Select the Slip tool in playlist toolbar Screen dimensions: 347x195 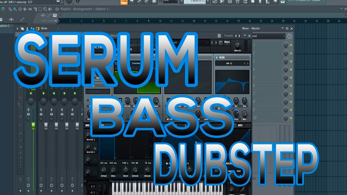coord(30,9)
